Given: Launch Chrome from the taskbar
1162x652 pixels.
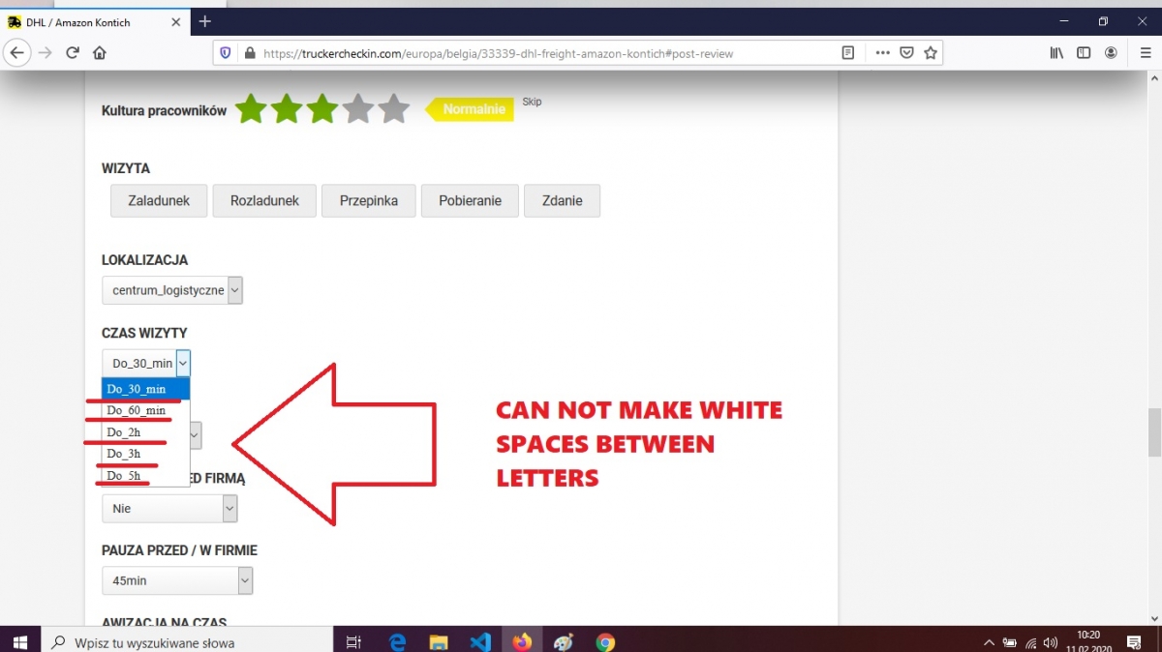Looking at the screenshot, I should [x=605, y=641].
